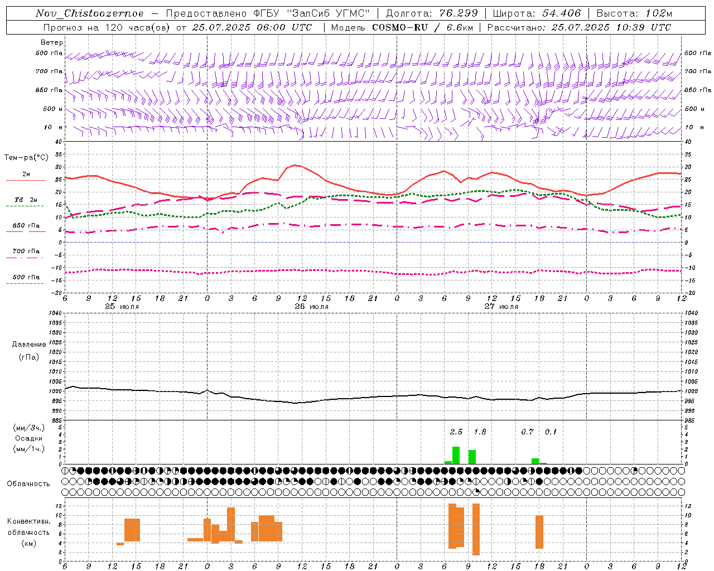Click the date label "25 июля"
The height and width of the screenshot is (571, 714).
pos(122,307)
